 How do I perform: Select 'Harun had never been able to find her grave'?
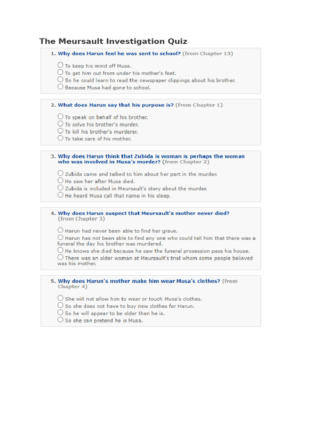click(61, 230)
